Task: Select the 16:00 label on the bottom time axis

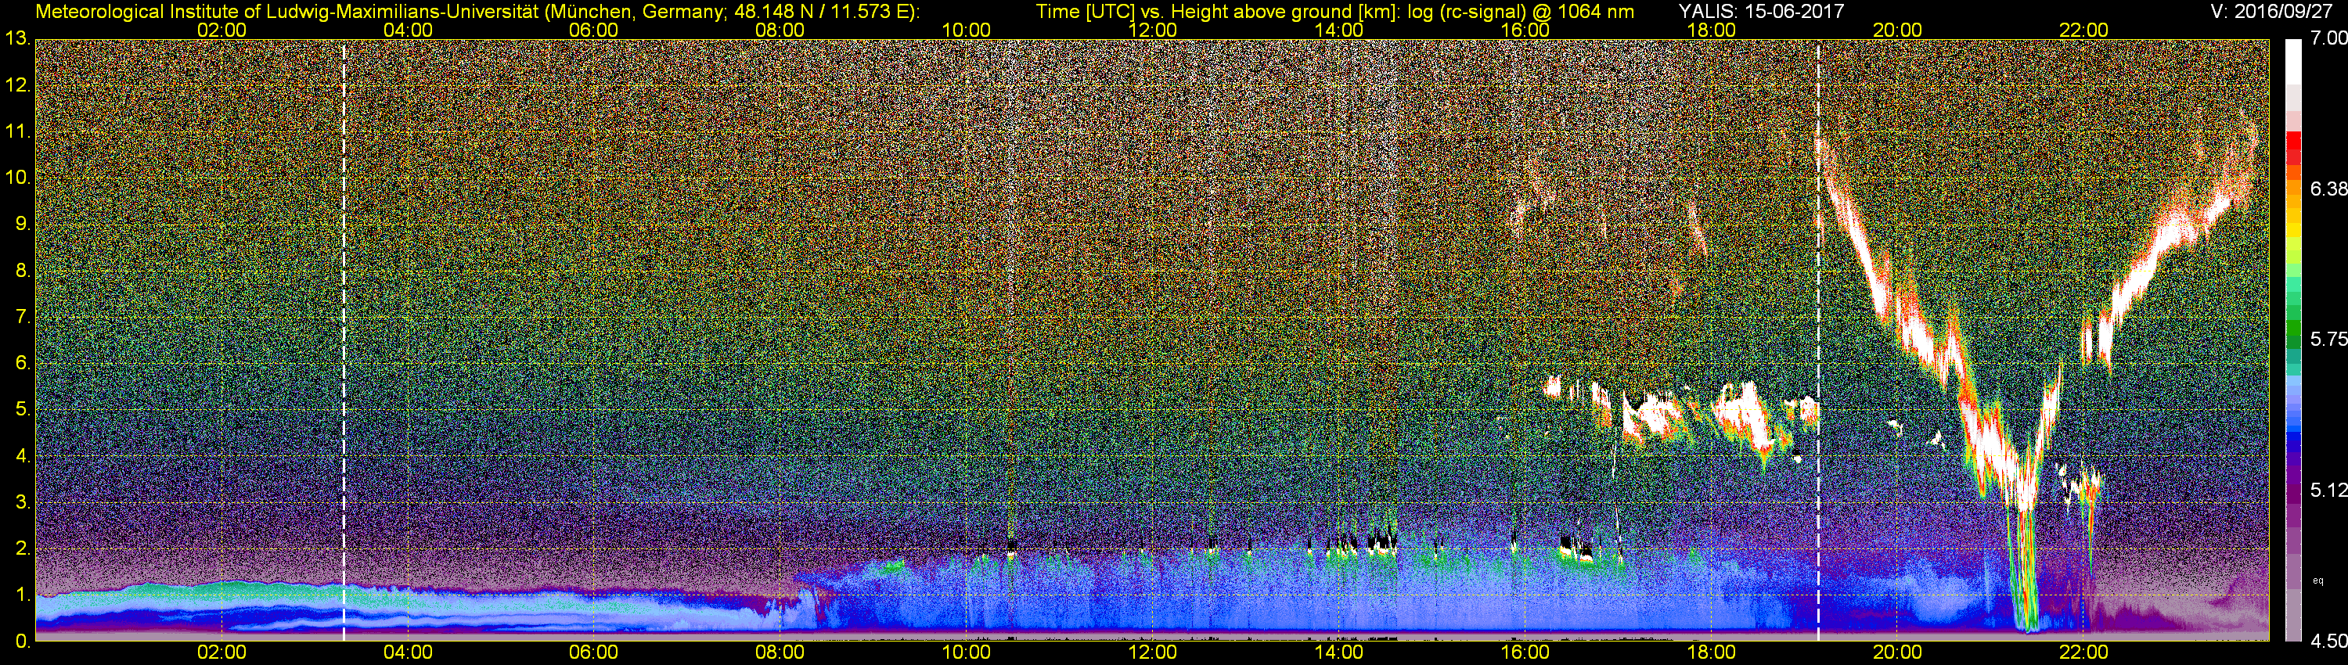Action: [1525, 652]
